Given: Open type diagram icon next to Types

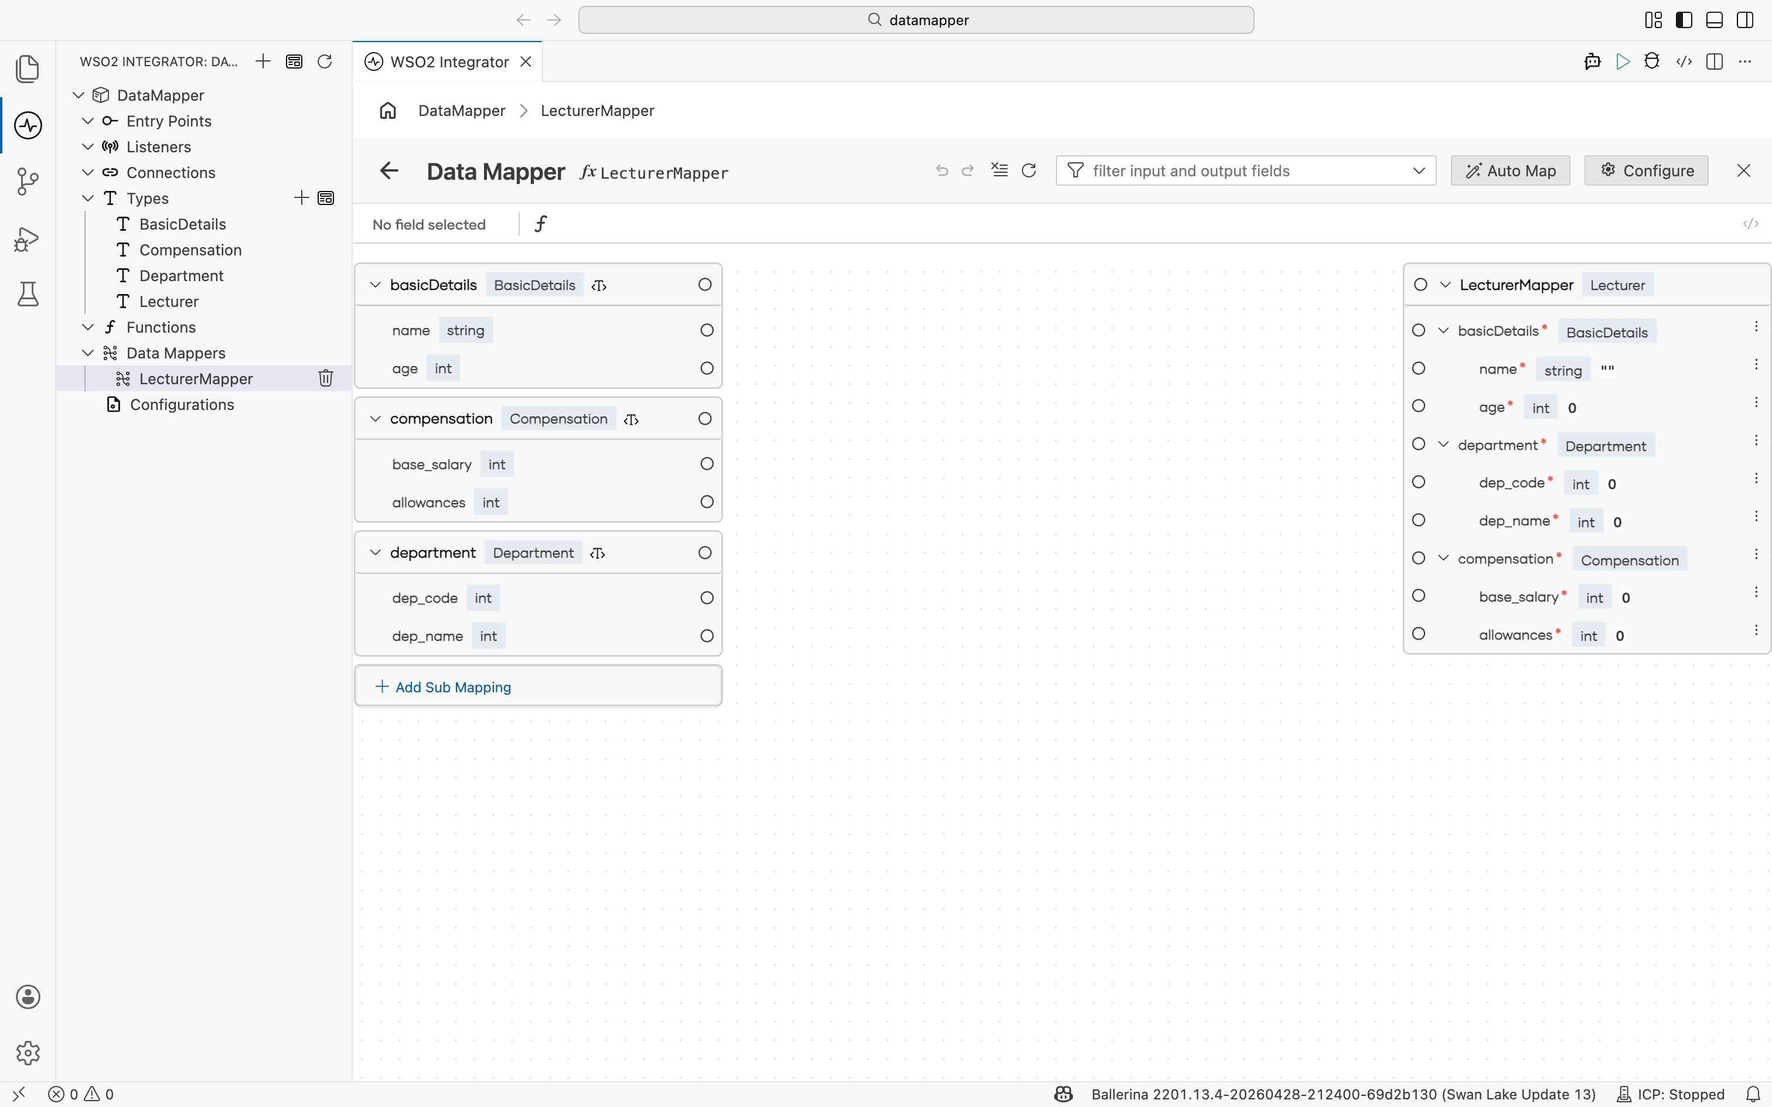Looking at the screenshot, I should [326, 198].
